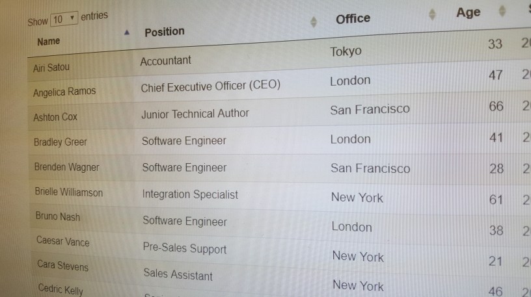531x297 pixels.
Task: Open the show entries count dropdown
Action: click(x=64, y=19)
